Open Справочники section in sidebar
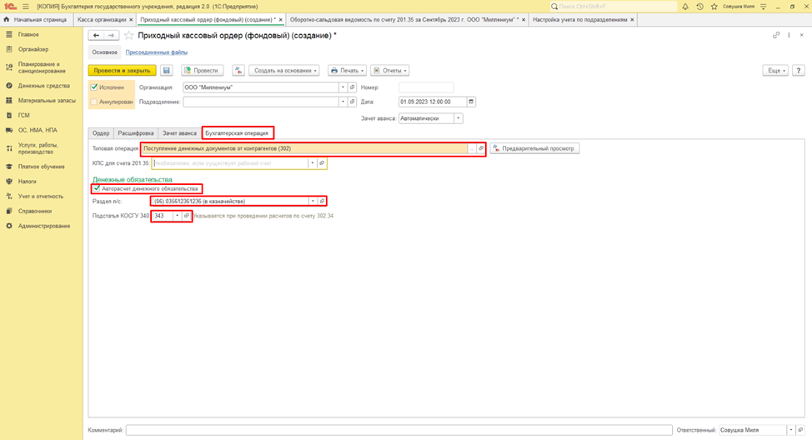This screenshot has width=812, height=440. tap(35, 211)
